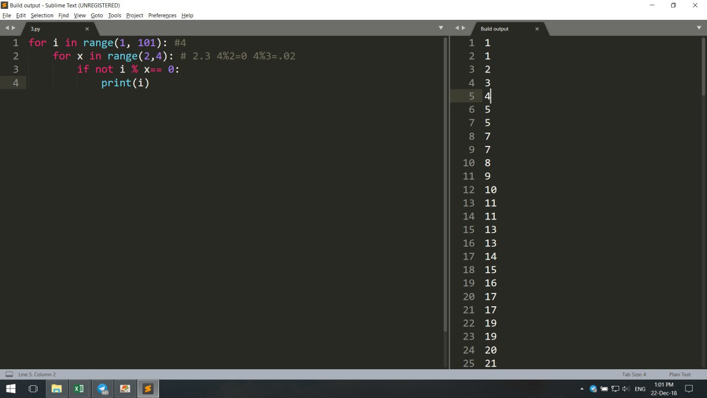
Task: Click gutter line number 4 in 3.py
Action: (15, 83)
